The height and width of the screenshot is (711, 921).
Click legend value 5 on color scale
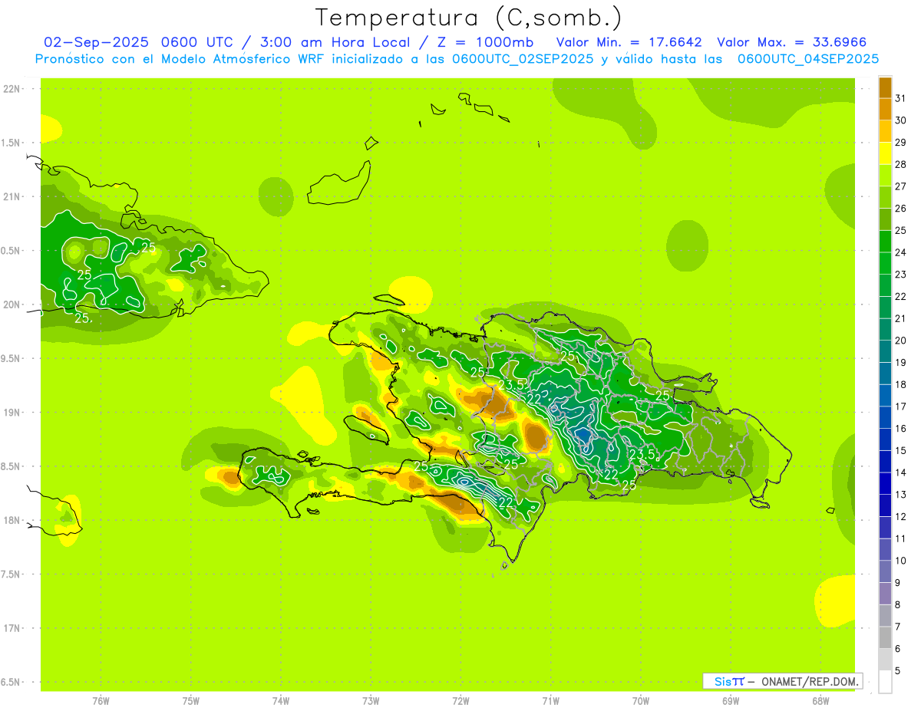click(898, 671)
